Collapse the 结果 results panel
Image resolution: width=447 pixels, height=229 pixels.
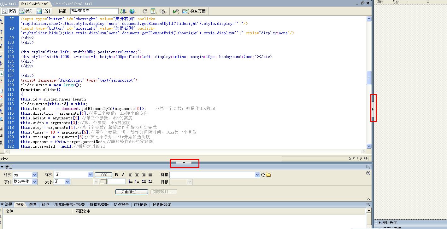[x=2, y=204]
